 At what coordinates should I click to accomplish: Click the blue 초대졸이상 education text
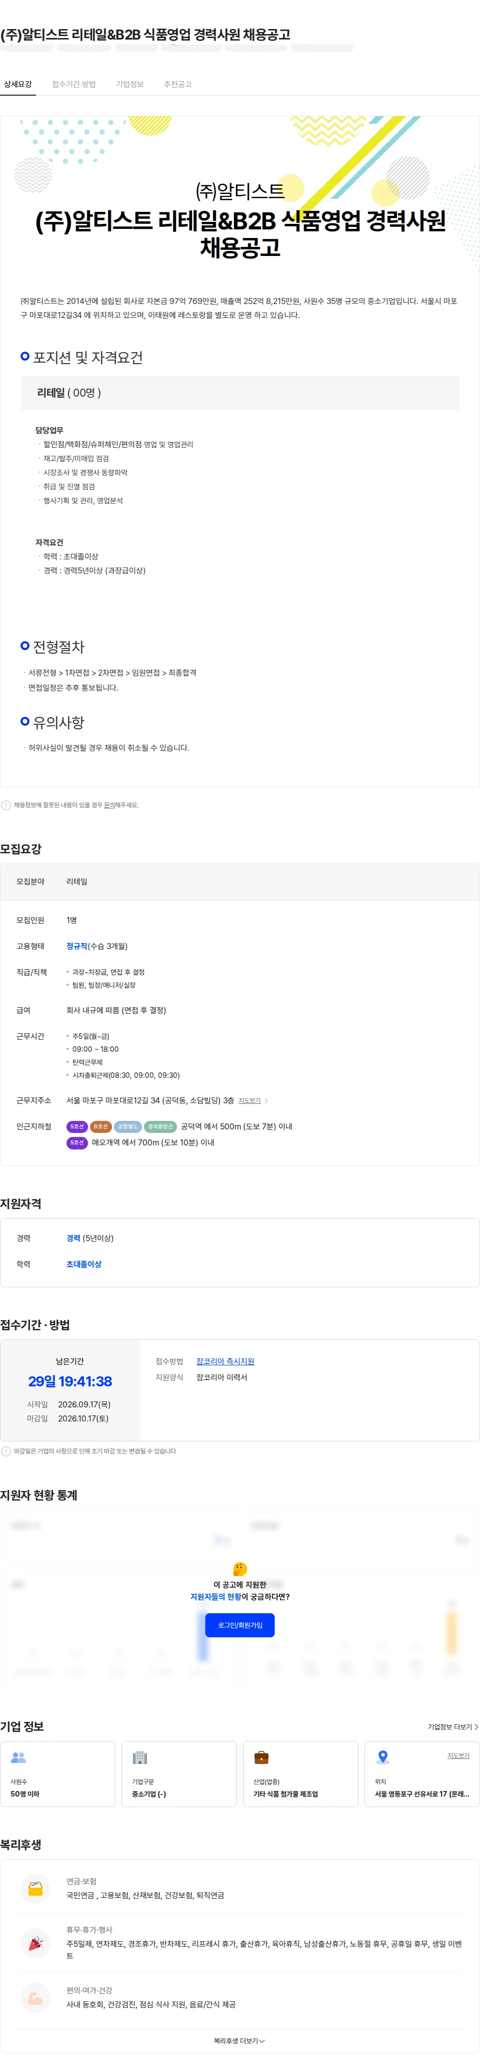(x=84, y=1264)
